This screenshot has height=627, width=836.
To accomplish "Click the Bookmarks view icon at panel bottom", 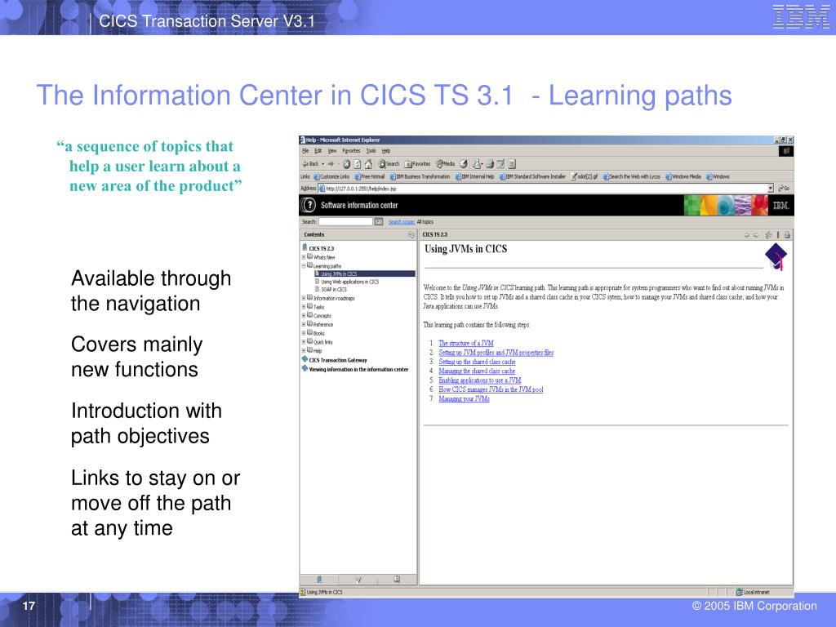I will coord(397,580).
